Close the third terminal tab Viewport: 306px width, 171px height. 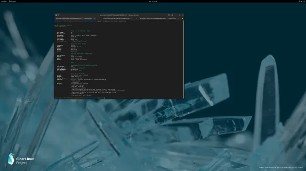[178, 19]
